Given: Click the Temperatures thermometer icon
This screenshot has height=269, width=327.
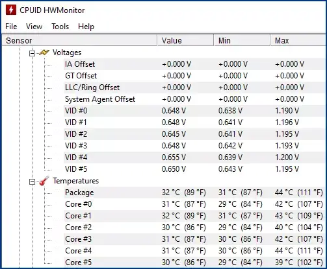Looking at the screenshot, I should click(44, 181).
